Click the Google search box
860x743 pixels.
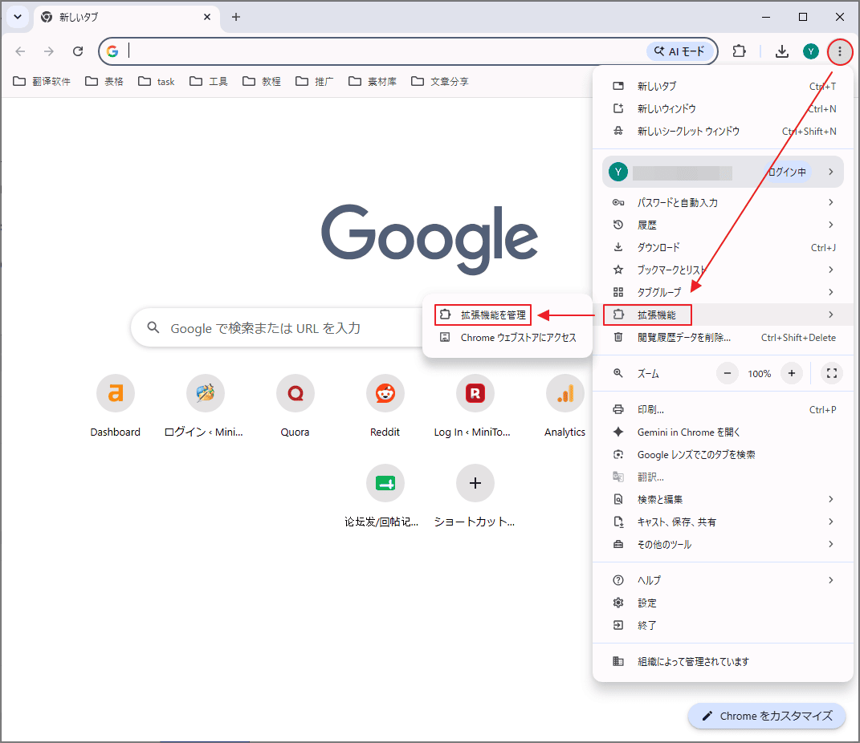[x=277, y=327]
